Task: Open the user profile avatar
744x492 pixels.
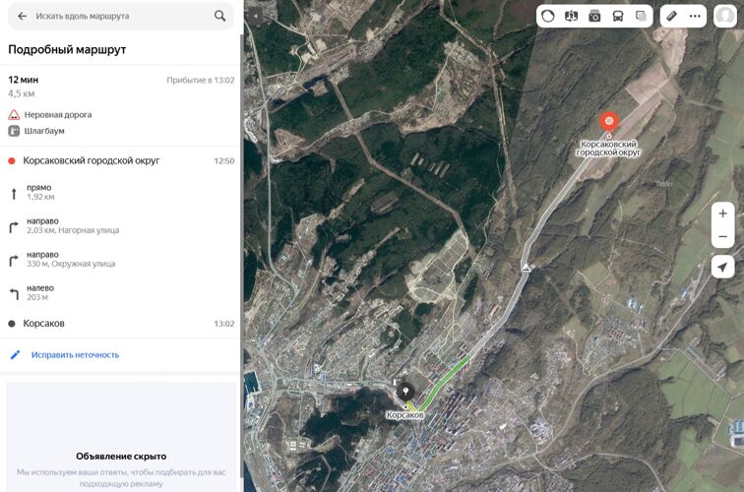Action: 726,18
